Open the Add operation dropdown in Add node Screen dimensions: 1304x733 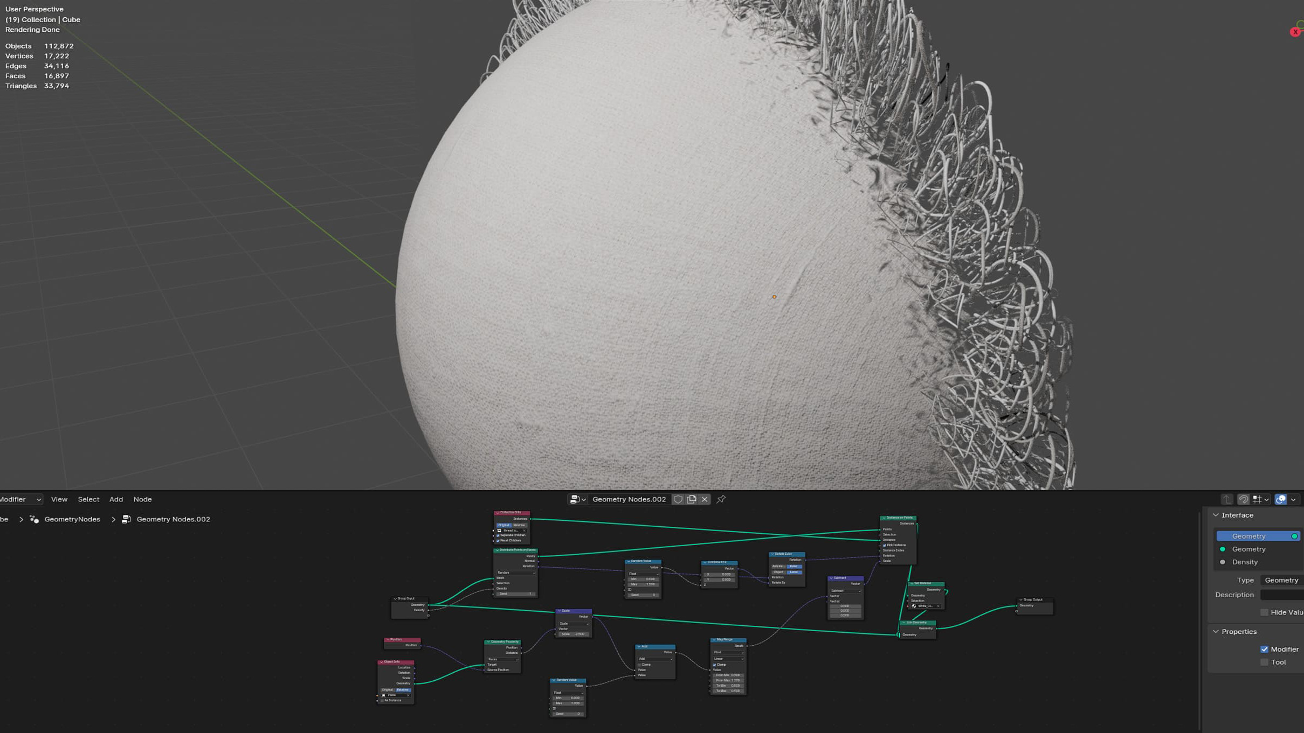point(656,659)
